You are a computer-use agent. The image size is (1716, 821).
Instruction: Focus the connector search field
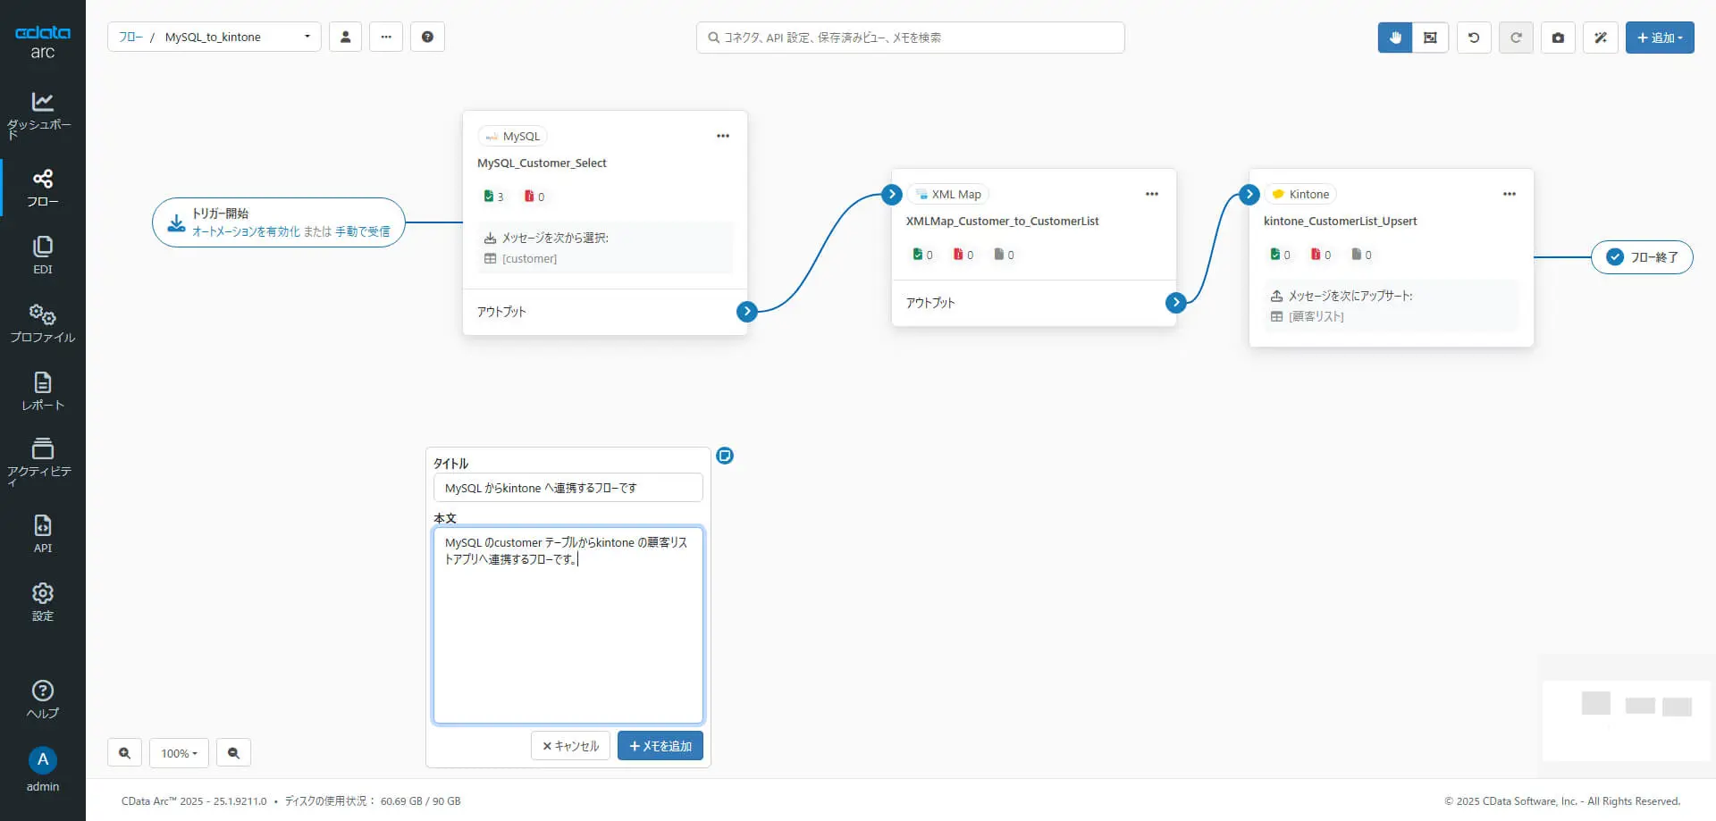[x=910, y=38]
